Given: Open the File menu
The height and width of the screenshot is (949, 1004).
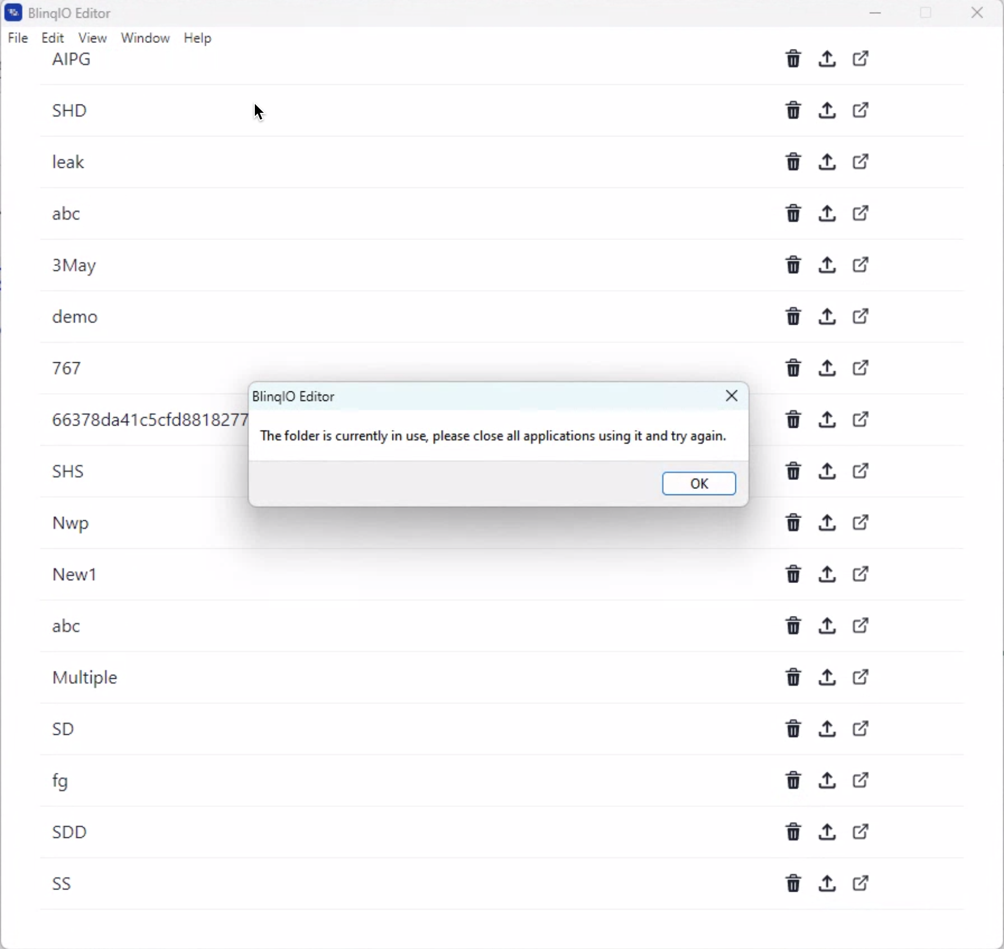Looking at the screenshot, I should (18, 38).
